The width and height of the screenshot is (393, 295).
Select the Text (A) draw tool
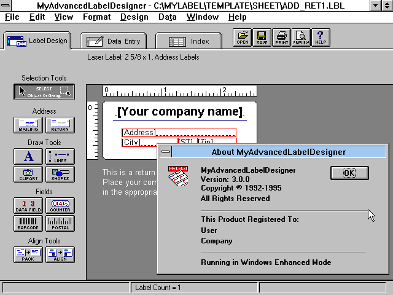pyautogui.click(x=28, y=156)
